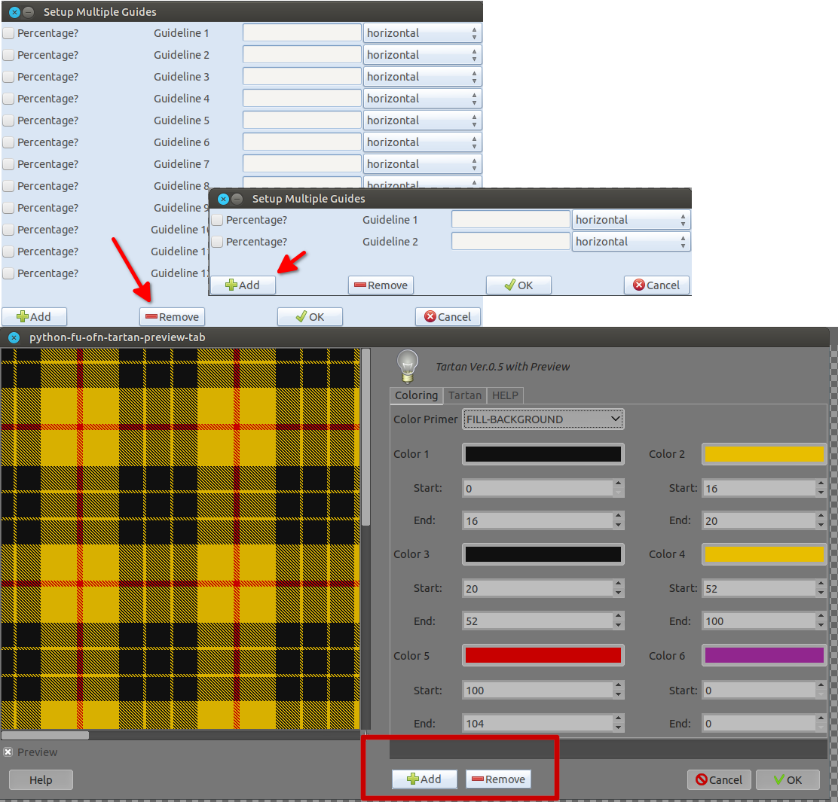Check Percentage for Guideline 2 in front dialog

(217, 242)
